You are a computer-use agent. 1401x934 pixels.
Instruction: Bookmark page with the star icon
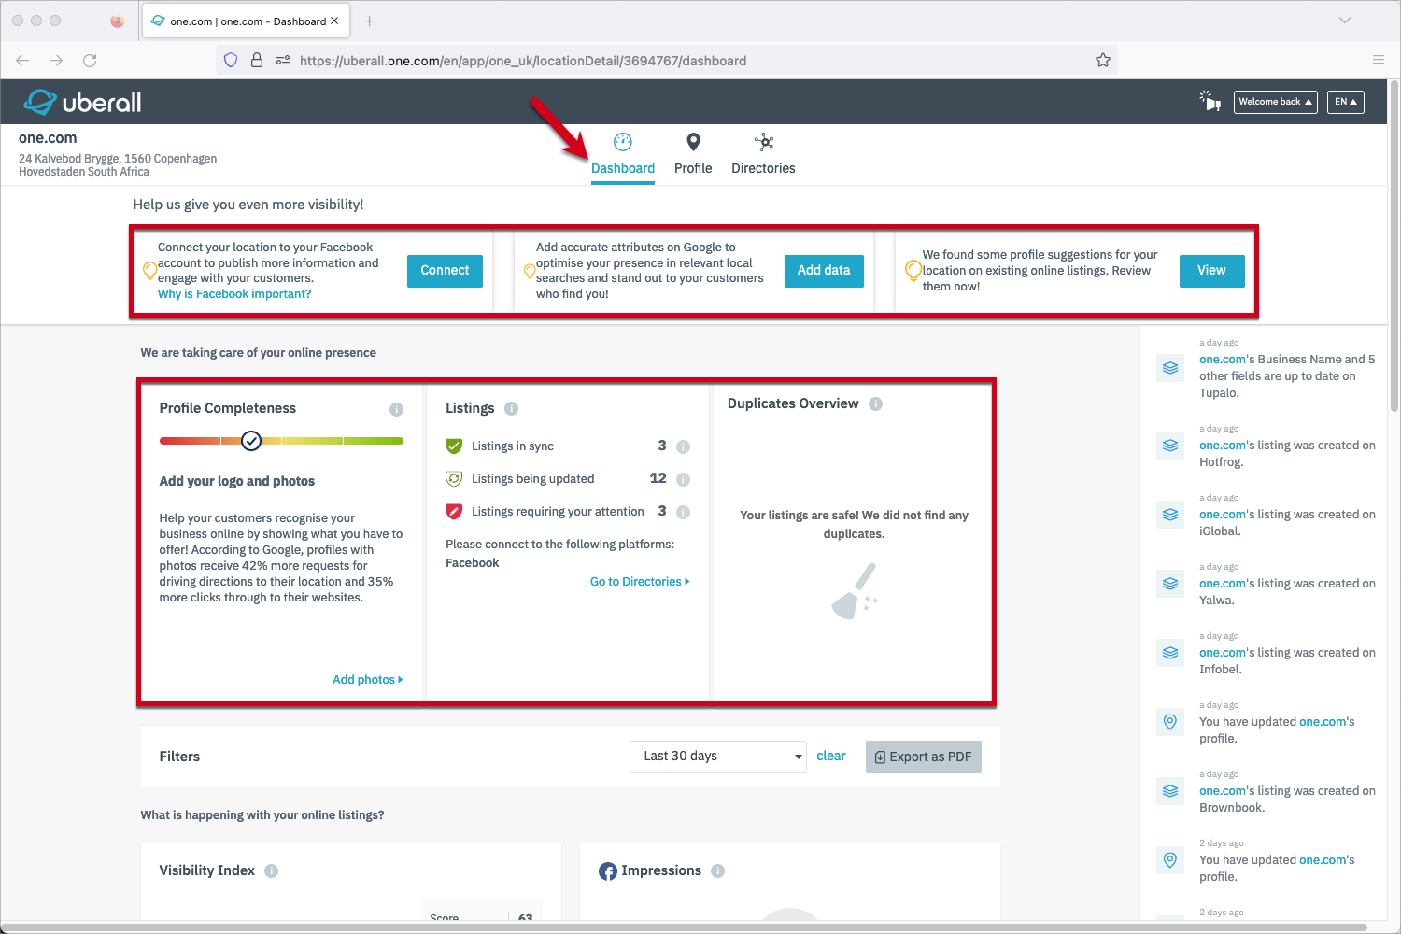1102,61
